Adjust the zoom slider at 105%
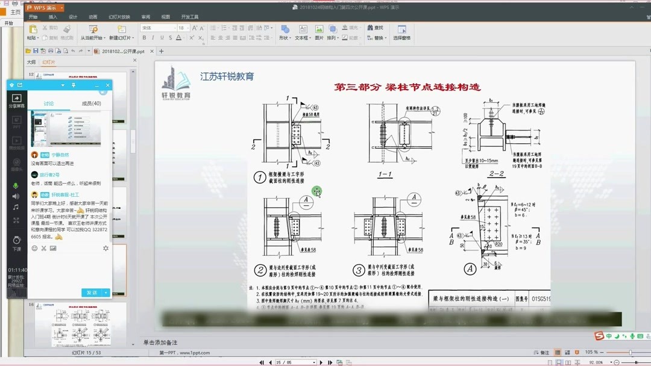 (x=630, y=352)
